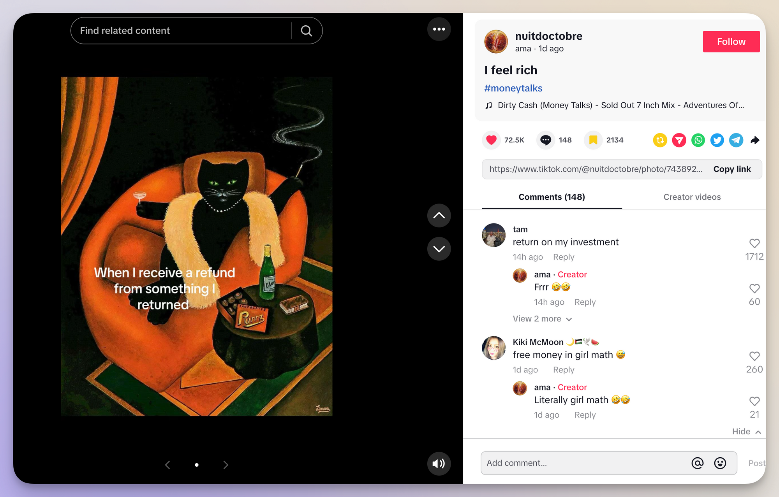Screen dimensions: 779x497
Task: Show next photo in carousel
Action: pos(226,465)
